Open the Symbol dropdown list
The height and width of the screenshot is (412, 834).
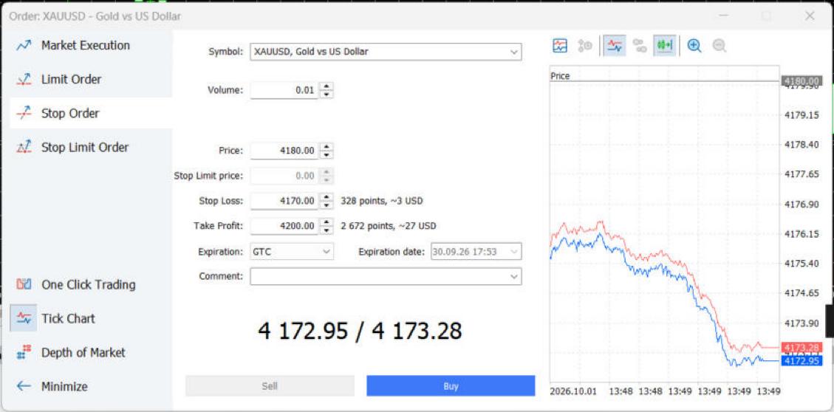[x=514, y=52]
